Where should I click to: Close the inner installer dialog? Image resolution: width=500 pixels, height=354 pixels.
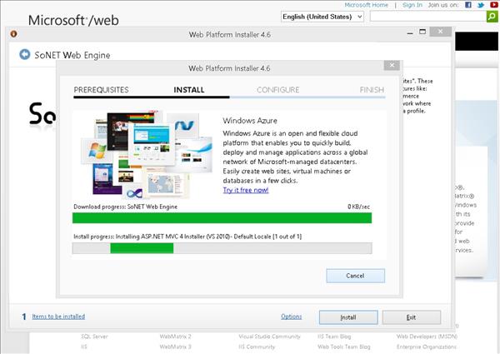pyautogui.click(x=392, y=65)
